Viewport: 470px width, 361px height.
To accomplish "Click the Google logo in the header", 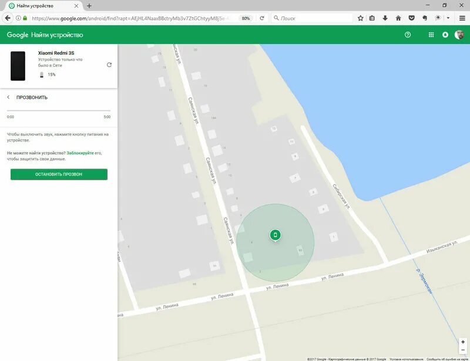I will pos(18,35).
